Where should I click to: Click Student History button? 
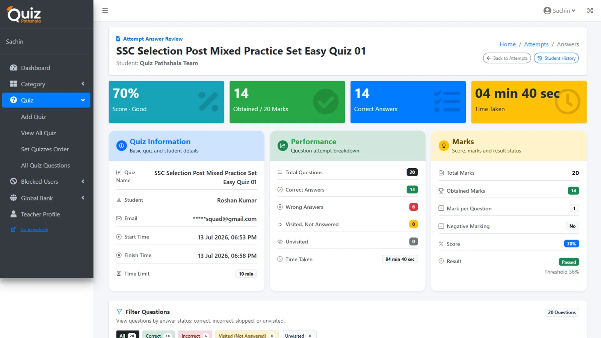tap(556, 58)
